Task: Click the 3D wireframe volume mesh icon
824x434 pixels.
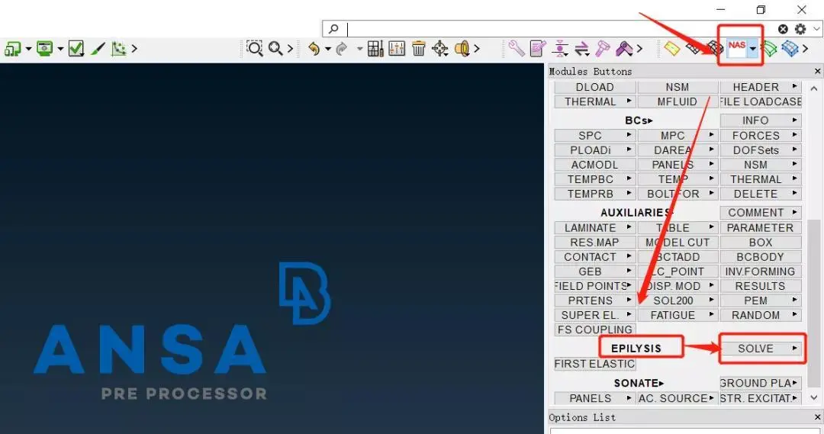Action: pyautogui.click(x=715, y=49)
